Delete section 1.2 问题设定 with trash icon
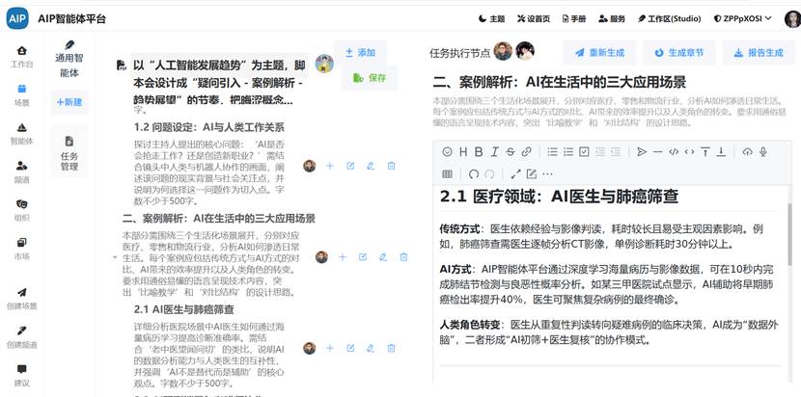 click(x=391, y=166)
